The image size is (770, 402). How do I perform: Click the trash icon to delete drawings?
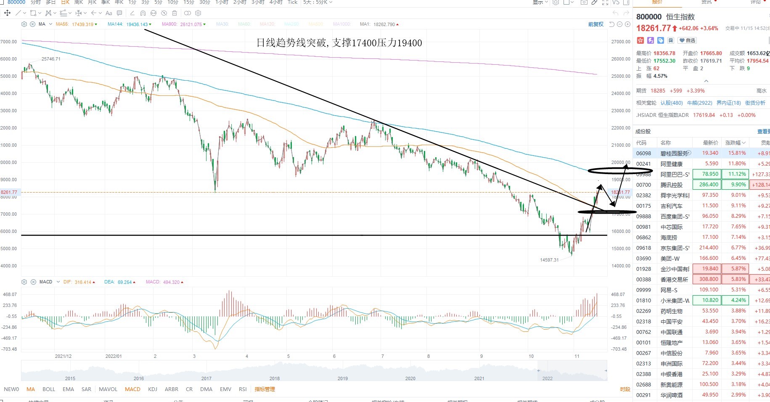(175, 13)
